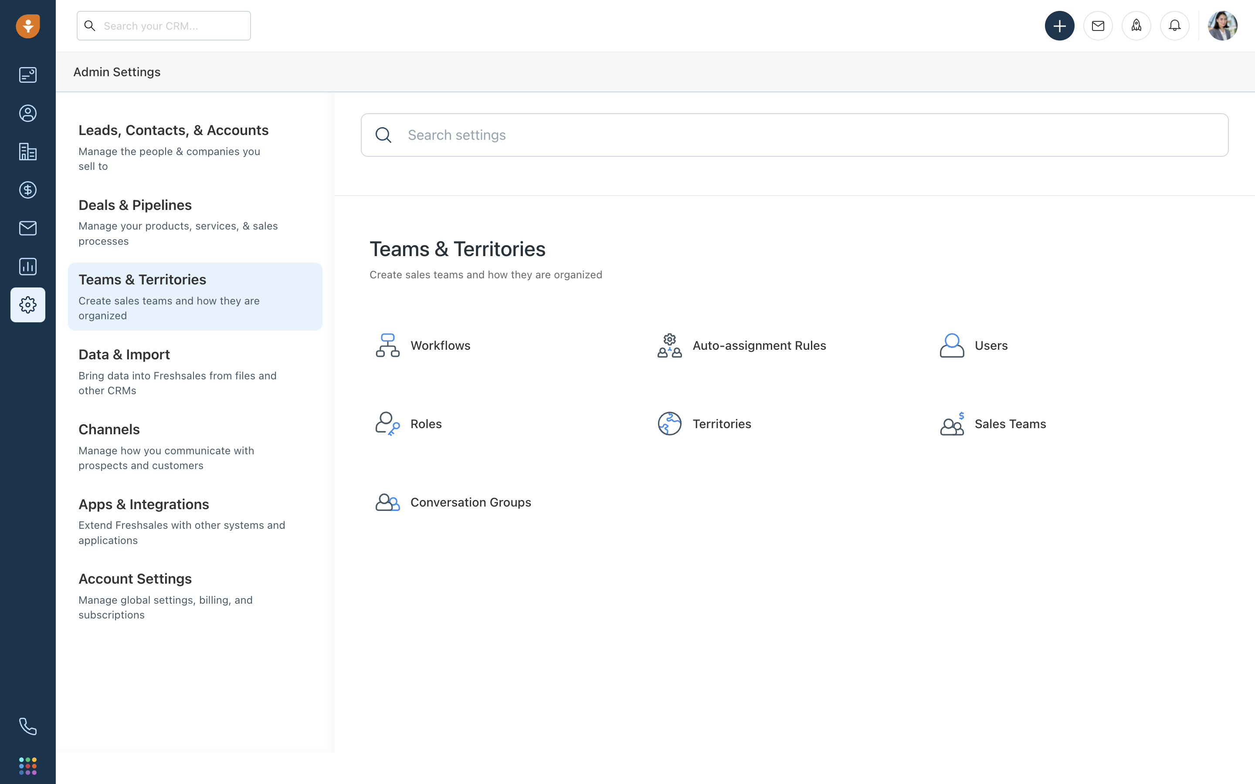Open the notifications bell icon
This screenshot has height=784, width=1255.
[x=1174, y=26]
